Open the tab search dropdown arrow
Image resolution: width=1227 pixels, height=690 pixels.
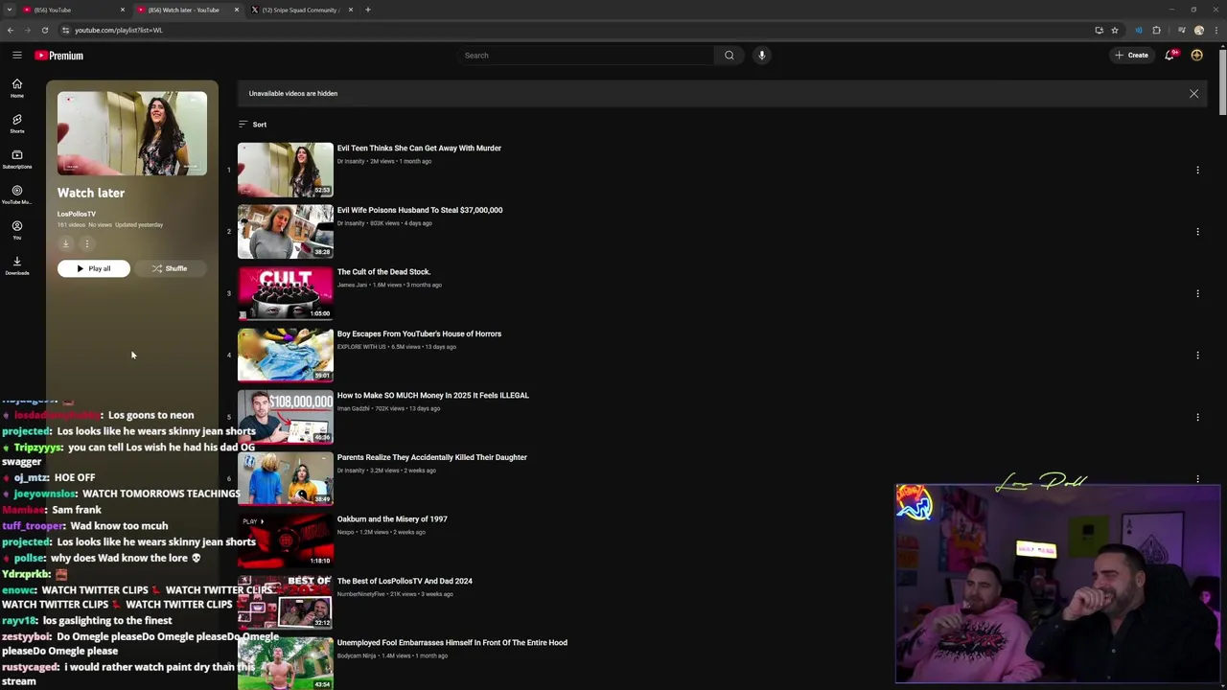(10, 10)
